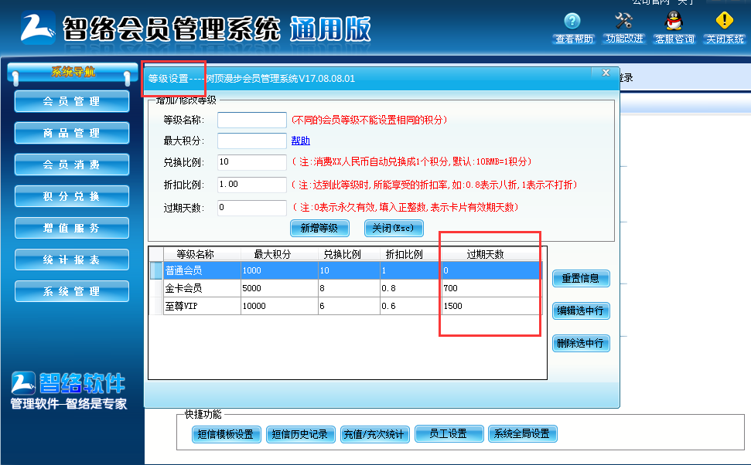
Task: Open 系统管理 in the navigation
Action: click(72, 291)
